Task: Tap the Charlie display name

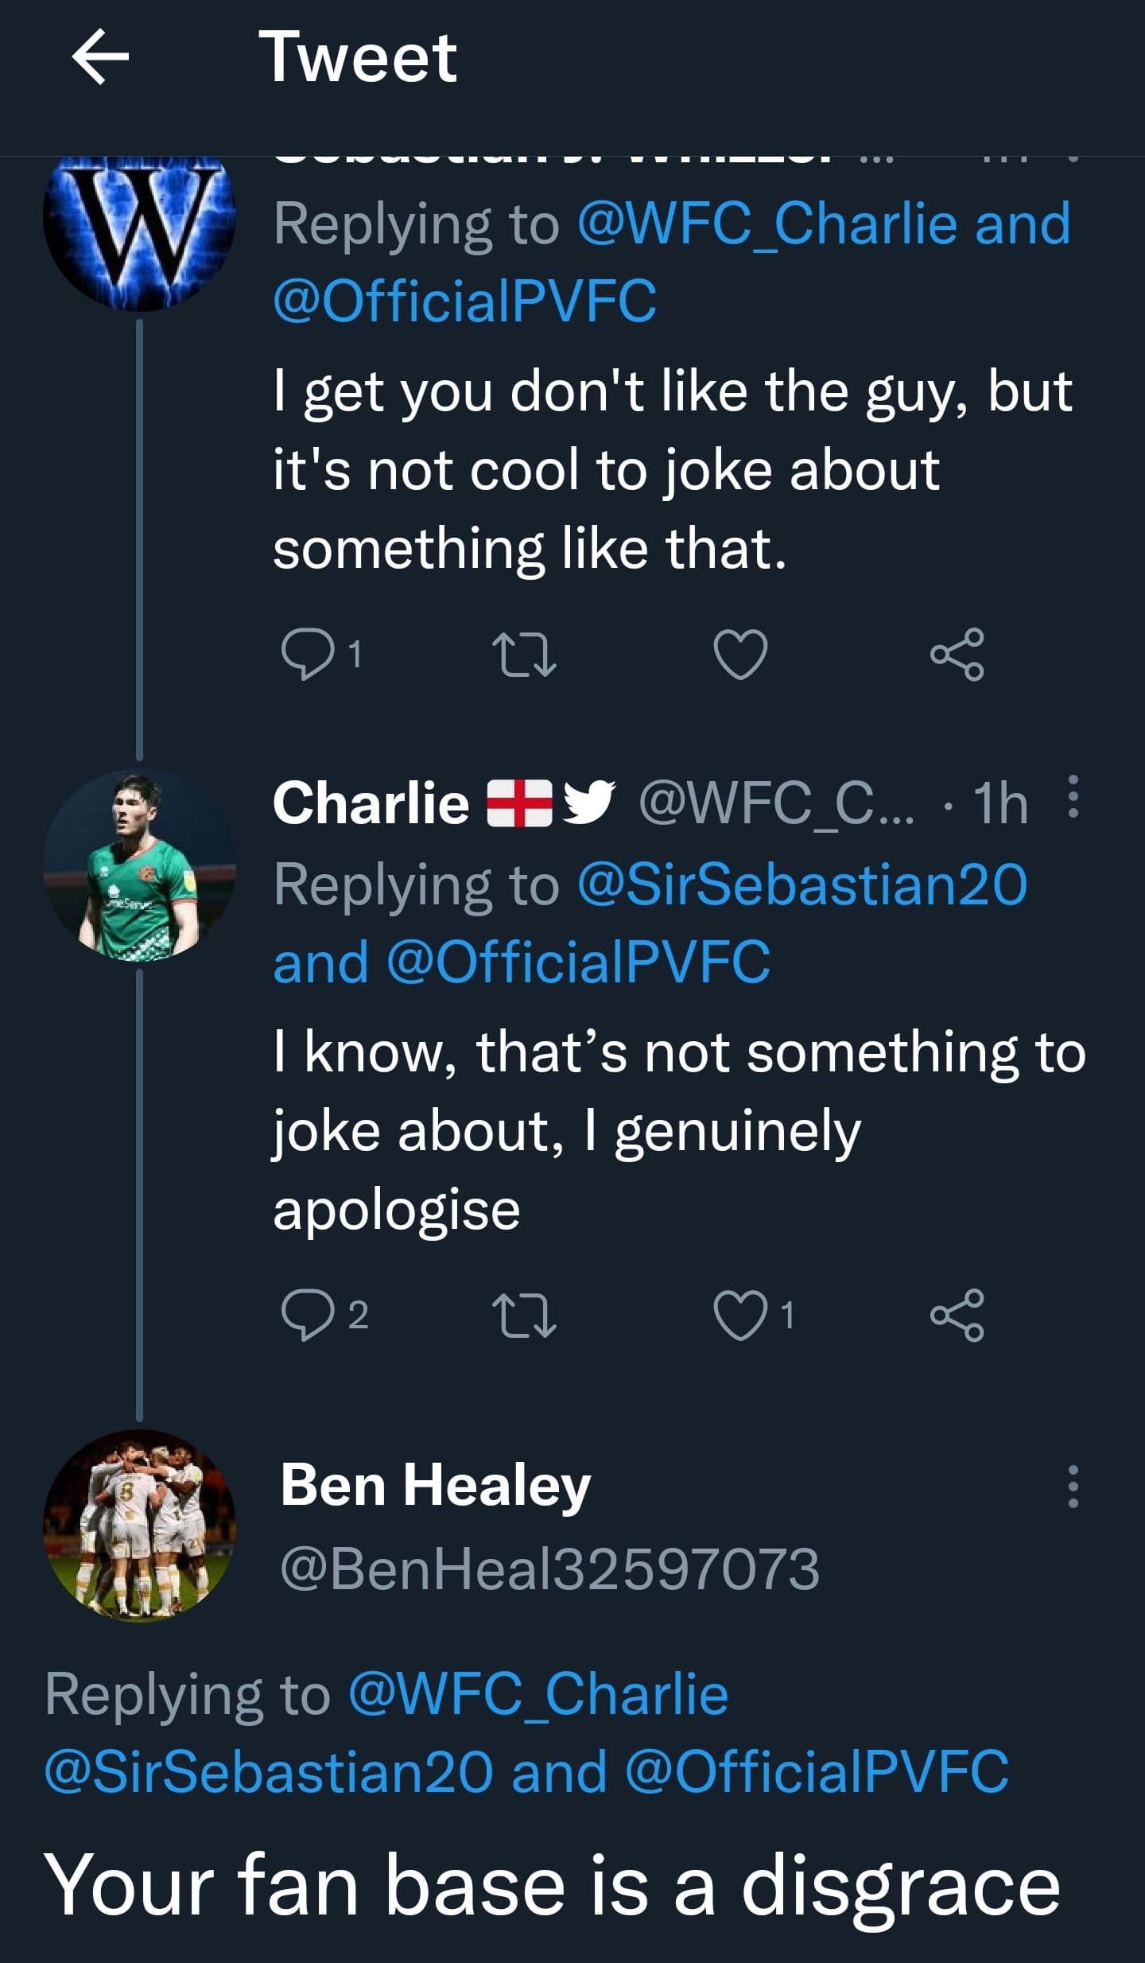Action: pos(371,802)
